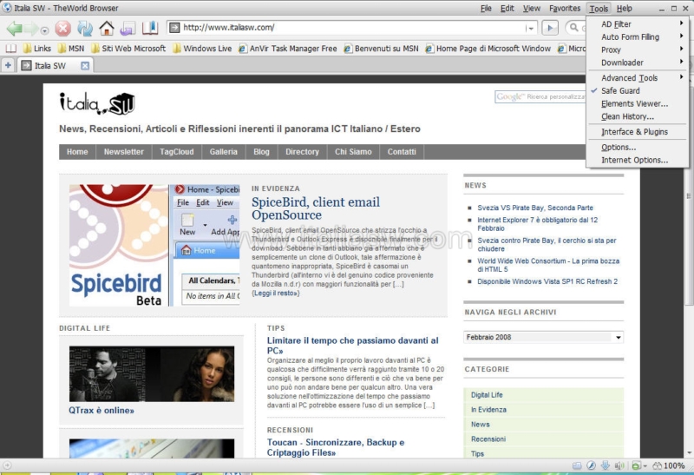Image resolution: width=694 pixels, height=475 pixels.
Task: Open Options from the Tools menu
Action: pyautogui.click(x=638, y=147)
